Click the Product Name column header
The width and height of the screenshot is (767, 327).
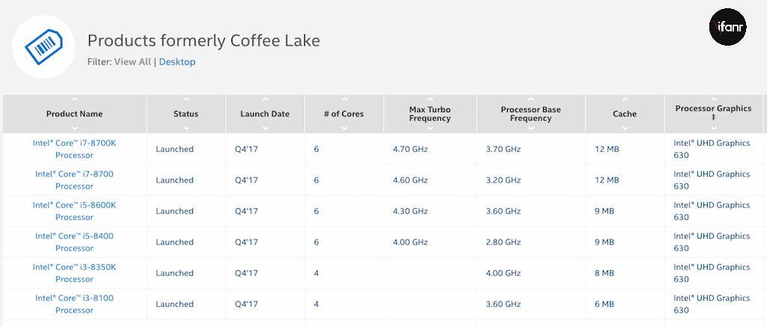click(x=74, y=114)
